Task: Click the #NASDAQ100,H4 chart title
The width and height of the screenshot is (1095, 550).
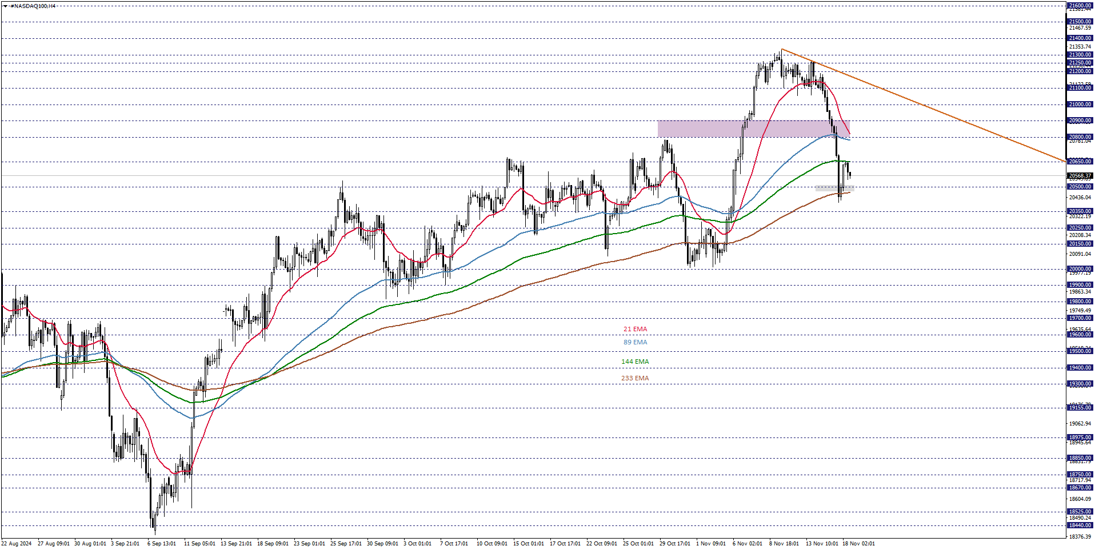Action: [x=33, y=6]
